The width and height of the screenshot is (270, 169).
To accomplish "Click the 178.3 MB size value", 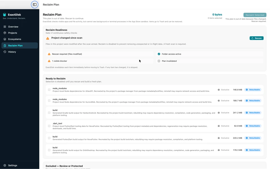I will click(237, 150).
